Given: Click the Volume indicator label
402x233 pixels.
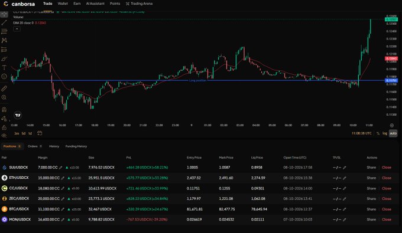Looking at the screenshot, I should [18, 17].
